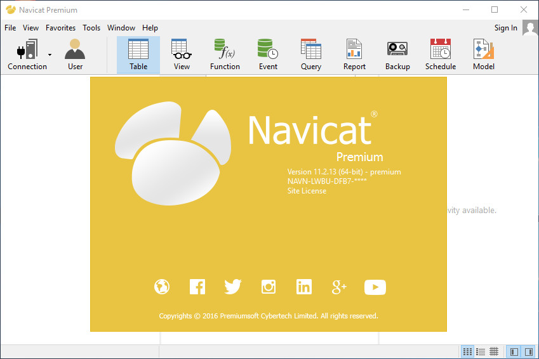Screen dimensions: 539x359
Task: Open the Help menu
Action: tap(150, 28)
